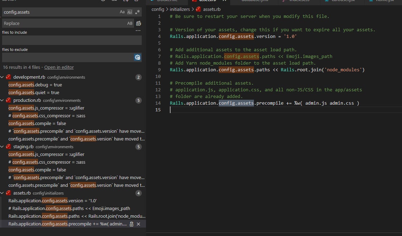Select the production.rb file row
Image resolution: width=402 pixels, height=236 pixels.
tap(73, 100)
